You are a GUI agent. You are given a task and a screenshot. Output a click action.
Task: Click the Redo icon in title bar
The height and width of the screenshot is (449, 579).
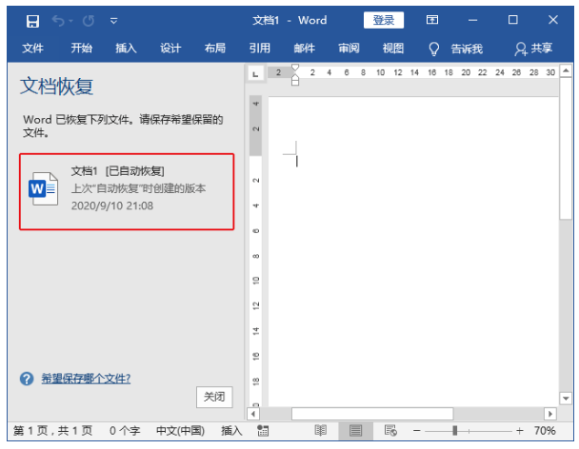[x=89, y=21]
